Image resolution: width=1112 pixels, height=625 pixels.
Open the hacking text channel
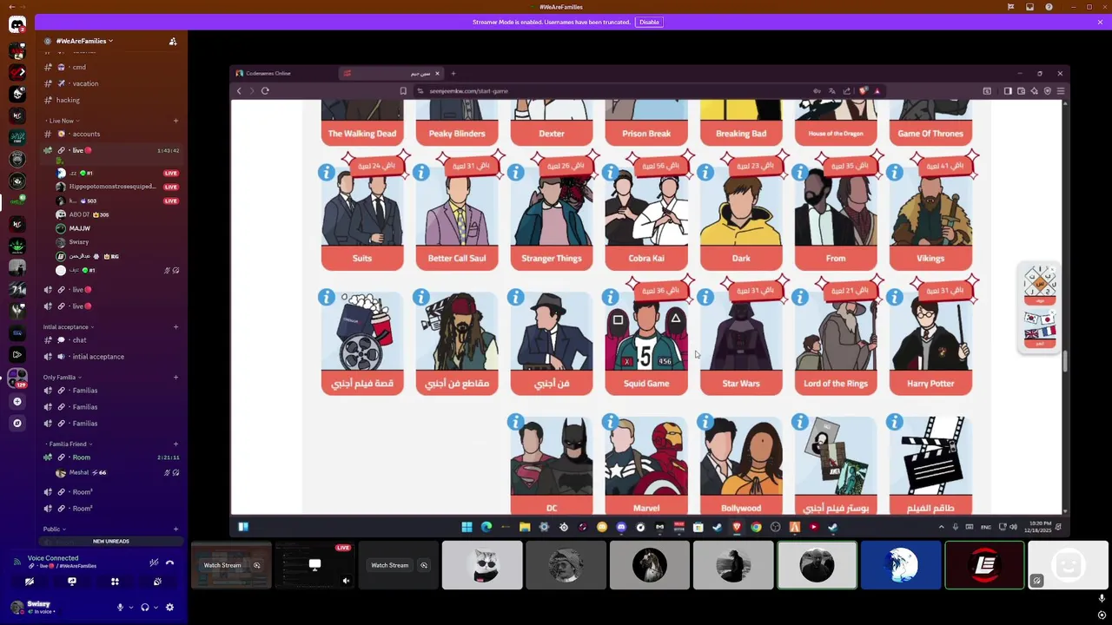pyautogui.click(x=111, y=100)
